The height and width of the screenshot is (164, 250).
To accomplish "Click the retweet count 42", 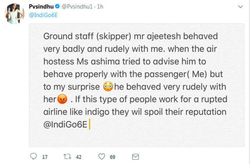I will point(79,157).
